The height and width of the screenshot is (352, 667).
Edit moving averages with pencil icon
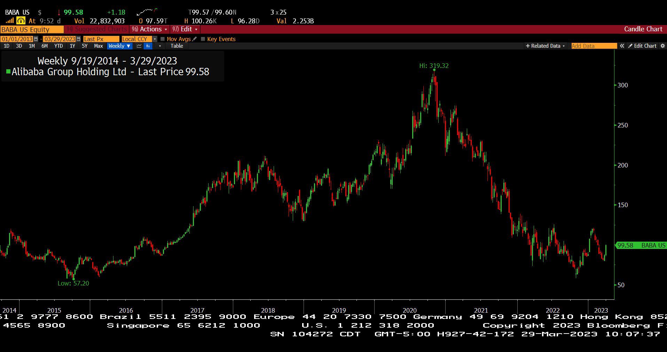click(195, 39)
